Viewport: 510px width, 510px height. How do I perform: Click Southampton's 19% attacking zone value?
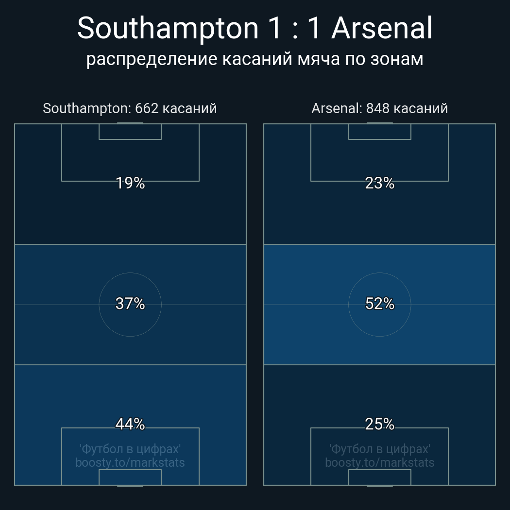[130, 183]
